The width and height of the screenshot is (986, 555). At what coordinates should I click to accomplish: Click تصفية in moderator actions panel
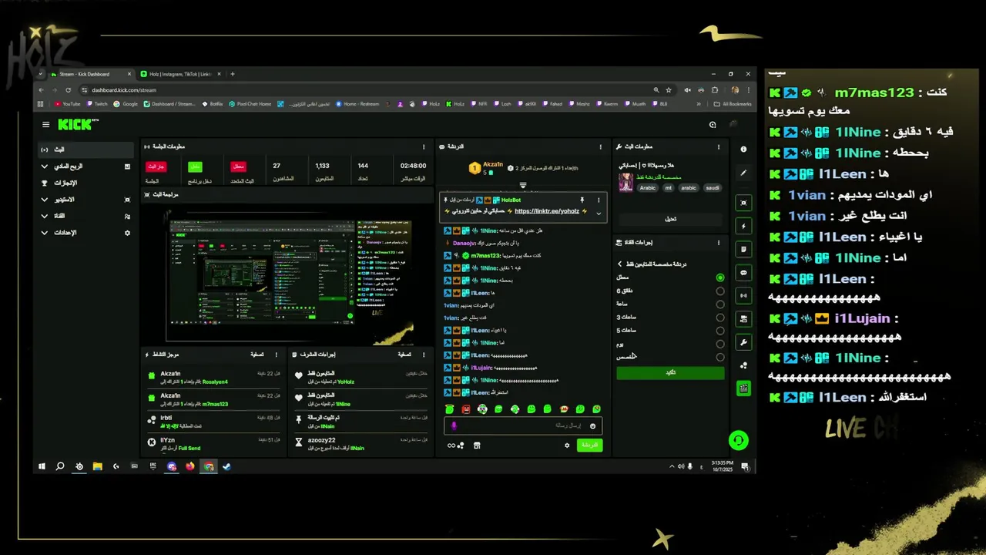pos(404,355)
